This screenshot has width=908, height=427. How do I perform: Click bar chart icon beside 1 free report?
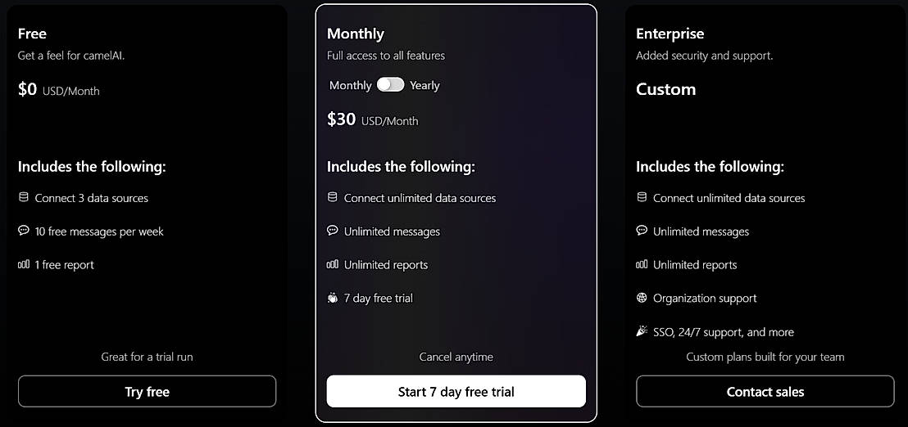tap(24, 264)
